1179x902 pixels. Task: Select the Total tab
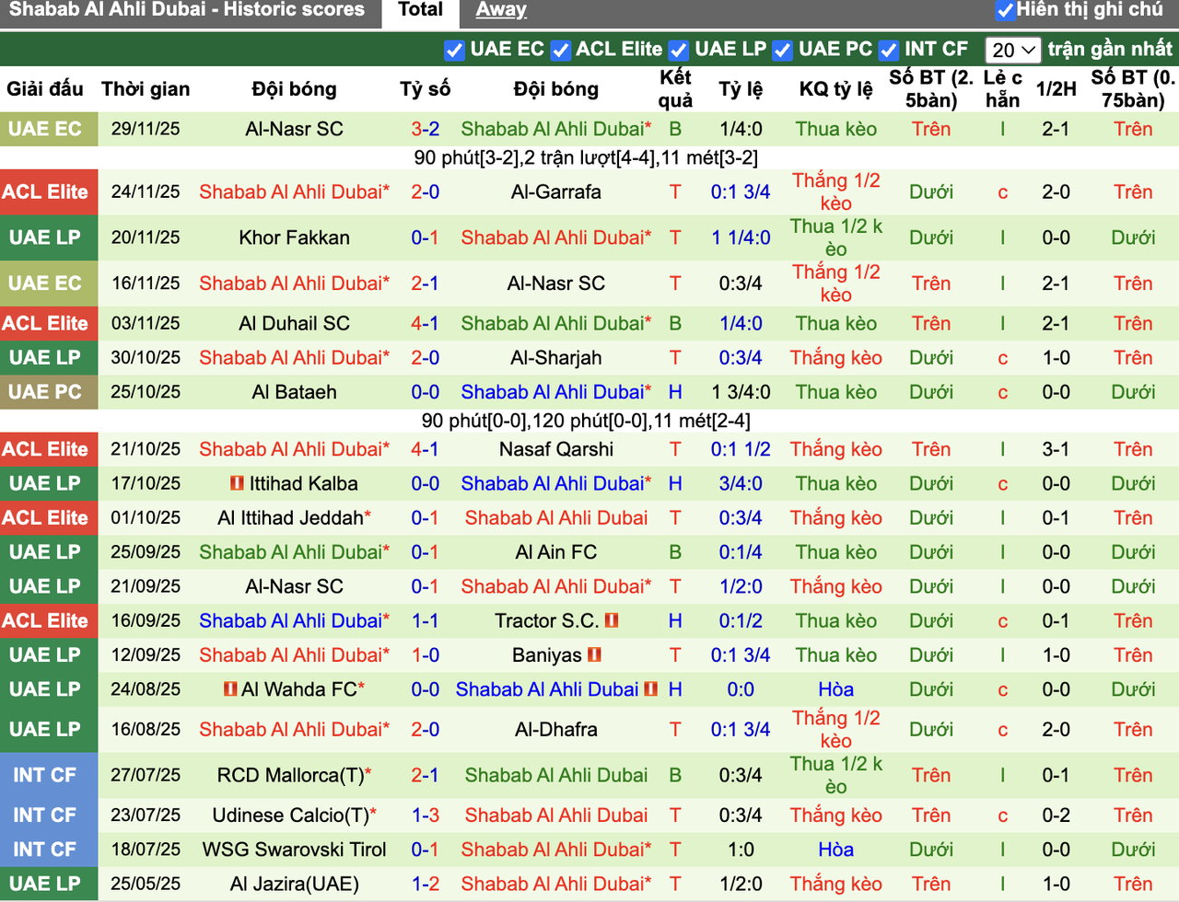(420, 13)
